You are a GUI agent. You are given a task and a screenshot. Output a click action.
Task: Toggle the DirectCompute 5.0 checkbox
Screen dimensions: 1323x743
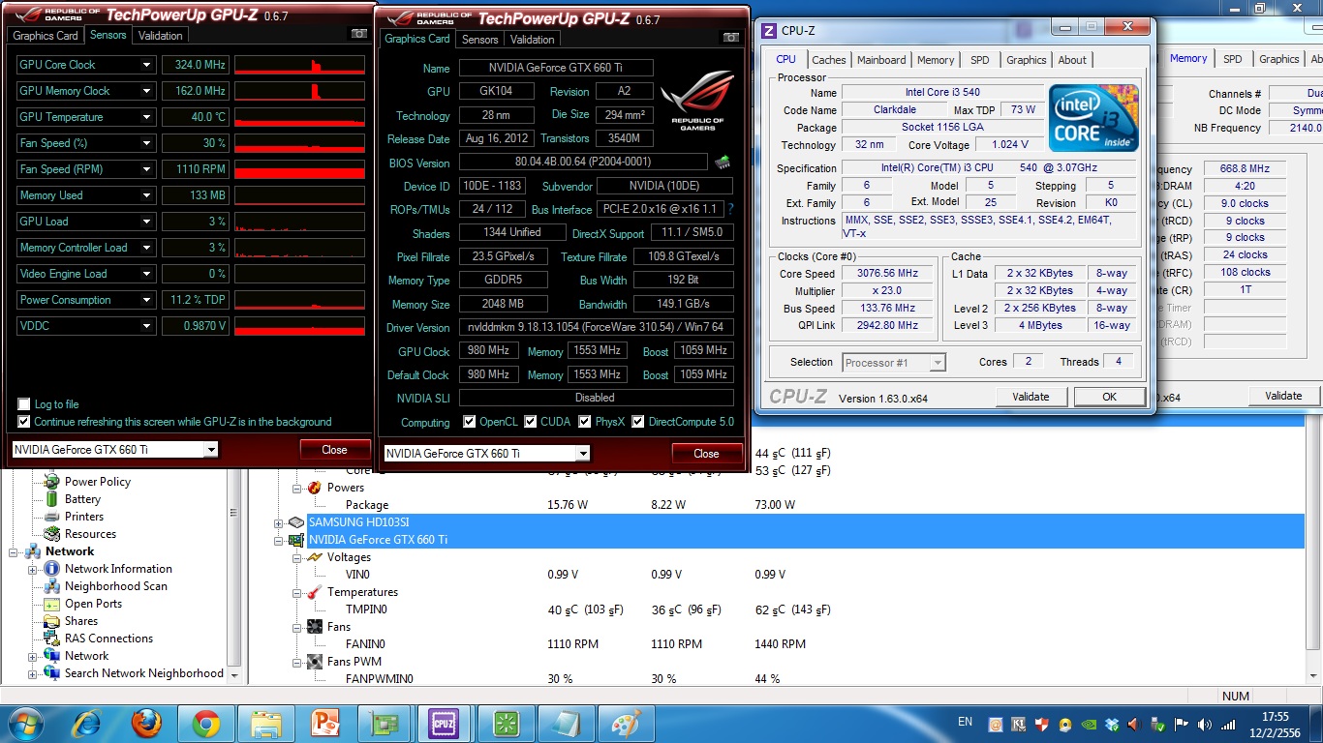pyautogui.click(x=638, y=422)
